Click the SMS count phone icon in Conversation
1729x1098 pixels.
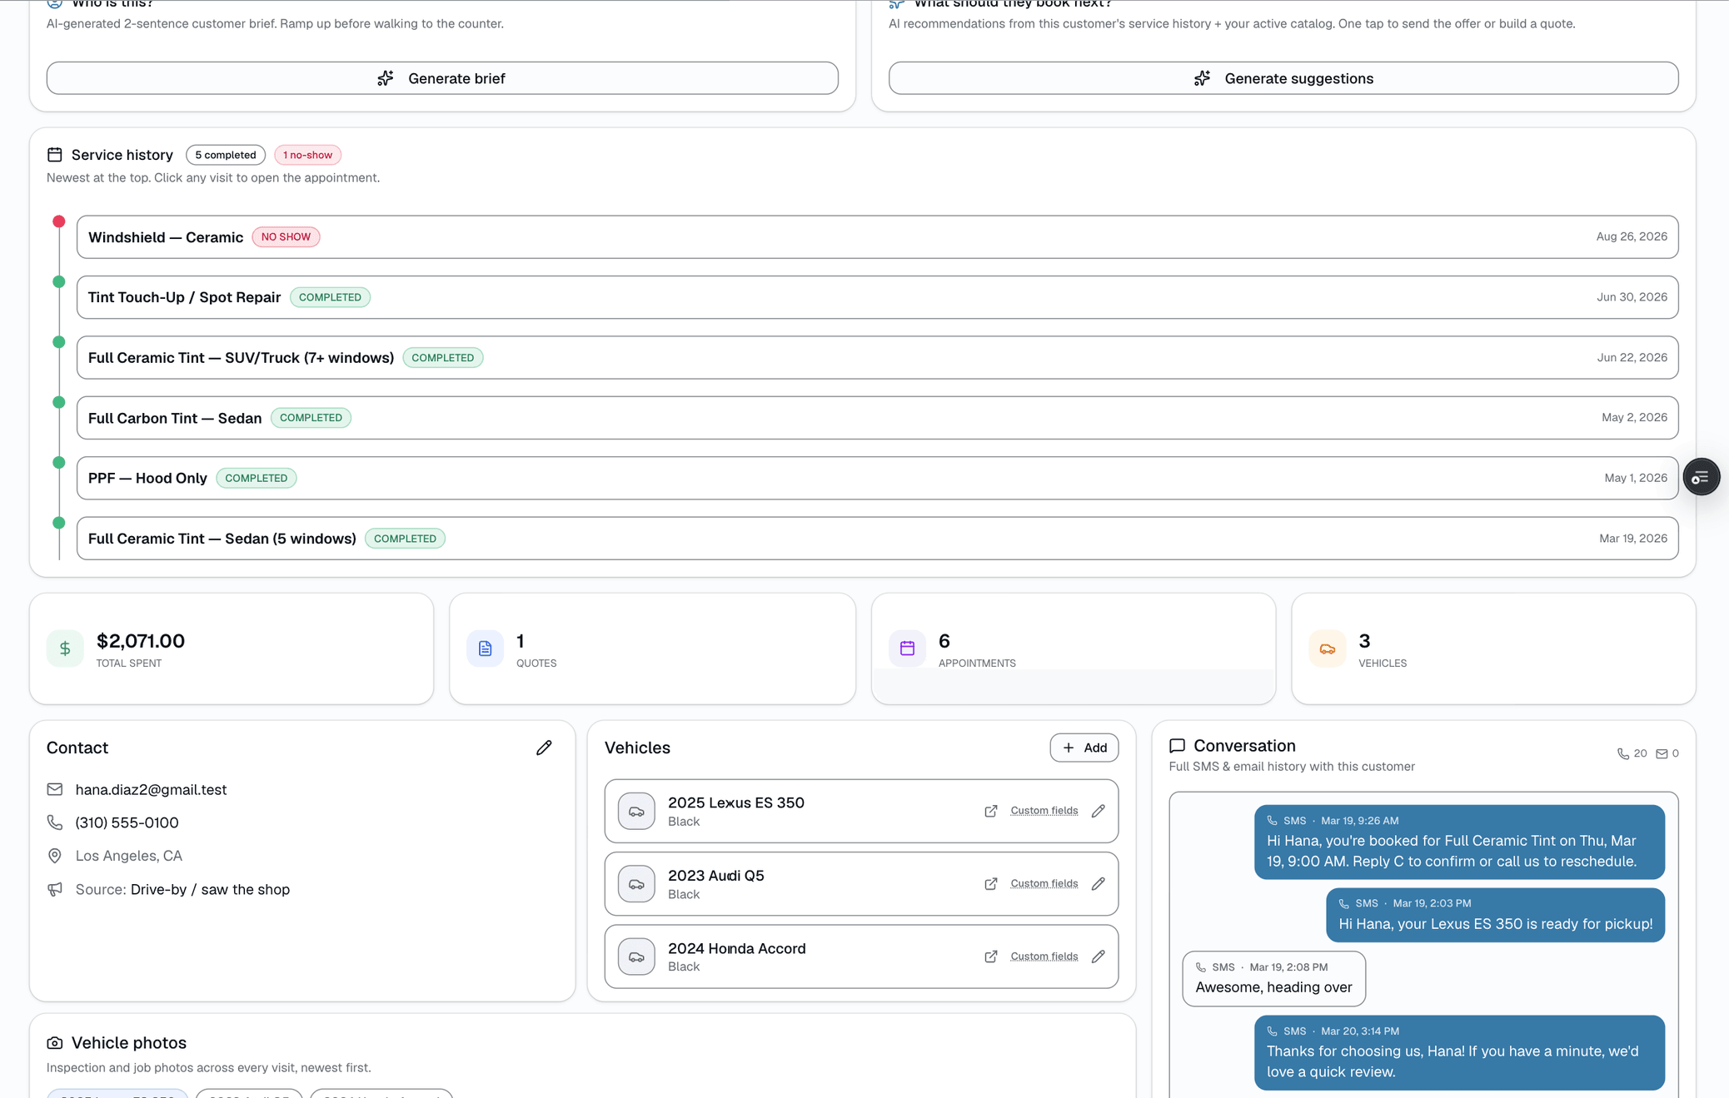pyautogui.click(x=1622, y=753)
